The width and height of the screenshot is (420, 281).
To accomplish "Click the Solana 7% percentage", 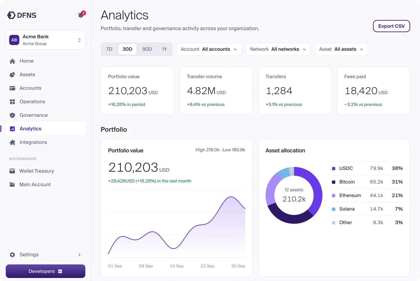I will (x=399, y=209).
